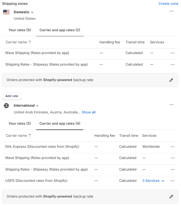The image size is (181, 206).
Task: Open more actions for Domestic Mave Shipping row
Action: click(173, 53)
